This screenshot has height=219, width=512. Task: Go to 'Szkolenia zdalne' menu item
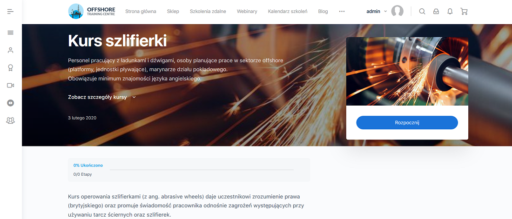208,12
